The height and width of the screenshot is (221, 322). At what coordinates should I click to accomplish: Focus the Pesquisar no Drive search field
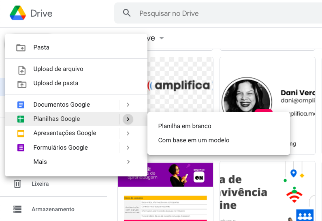(218, 13)
